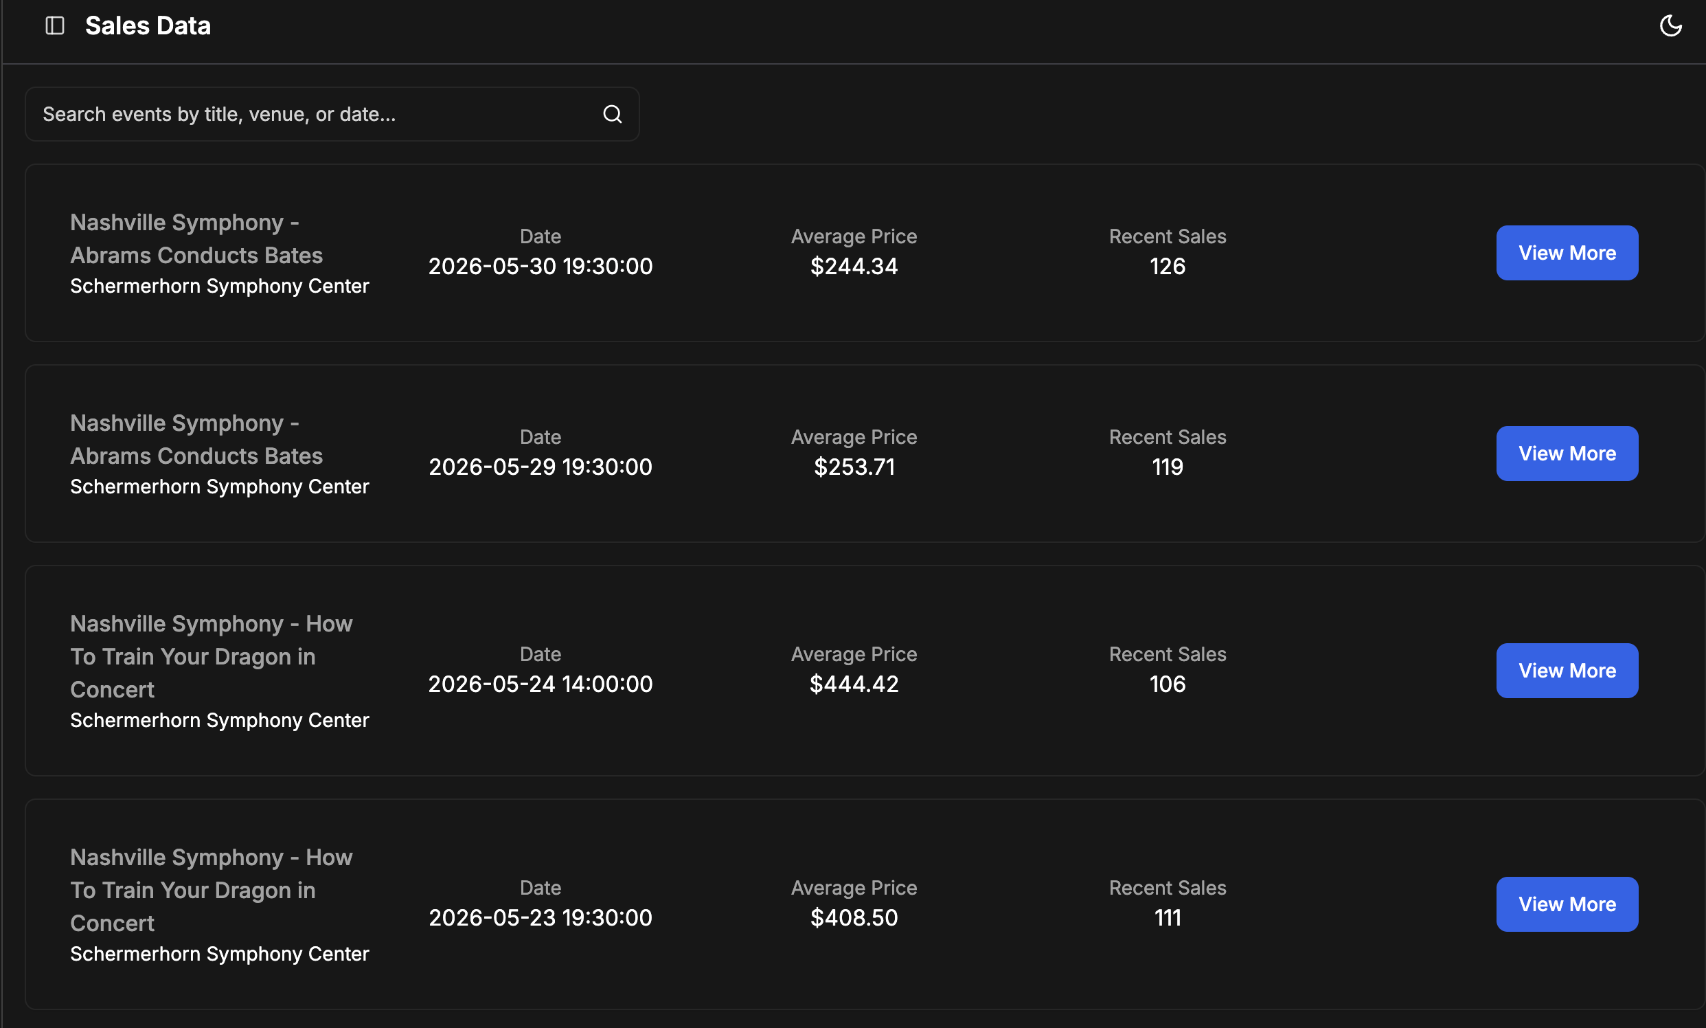This screenshot has width=1706, height=1028.
Task: View More for the 2026-05-29 event
Action: tap(1567, 454)
